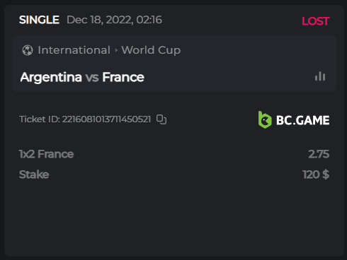The height and width of the screenshot is (260, 347).
Task: Click the Dec 18, 2022 timestamp
Action: click(114, 20)
